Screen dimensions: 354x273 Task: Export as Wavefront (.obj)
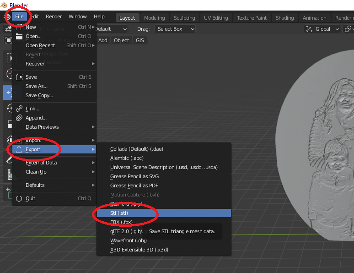coord(164,240)
